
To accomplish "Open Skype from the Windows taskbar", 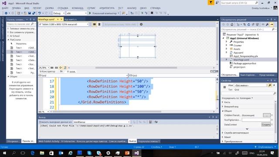I will click(89, 153).
